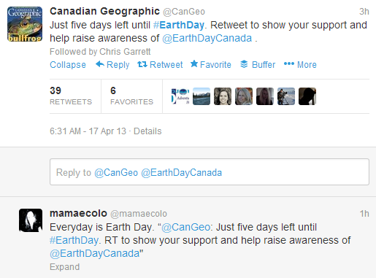Collapse the expanded Canadian Geographic tweet
Viewport: 376px width, 278px height.
pyautogui.click(x=68, y=65)
